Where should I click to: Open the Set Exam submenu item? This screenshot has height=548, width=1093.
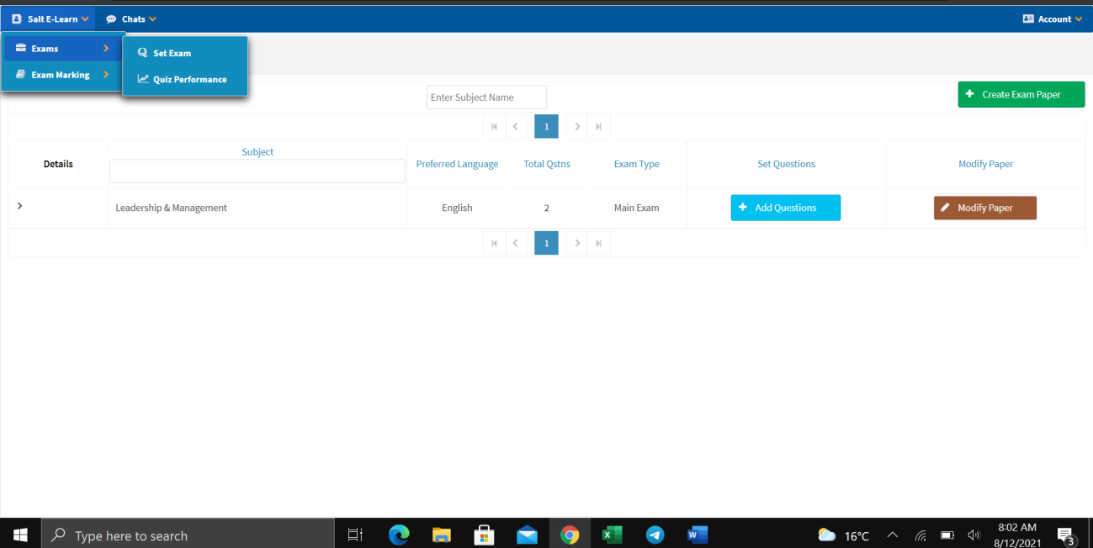coord(172,53)
